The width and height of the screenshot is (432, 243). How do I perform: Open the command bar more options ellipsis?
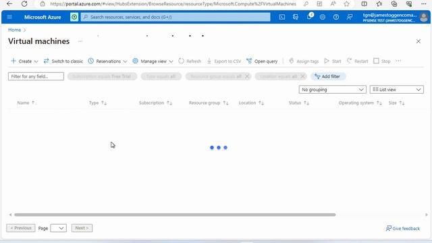click(x=398, y=61)
